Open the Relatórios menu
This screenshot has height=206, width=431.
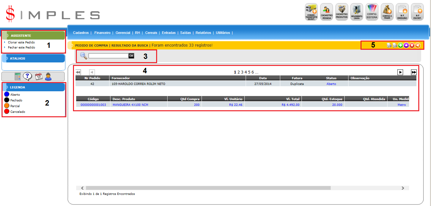pos(203,33)
